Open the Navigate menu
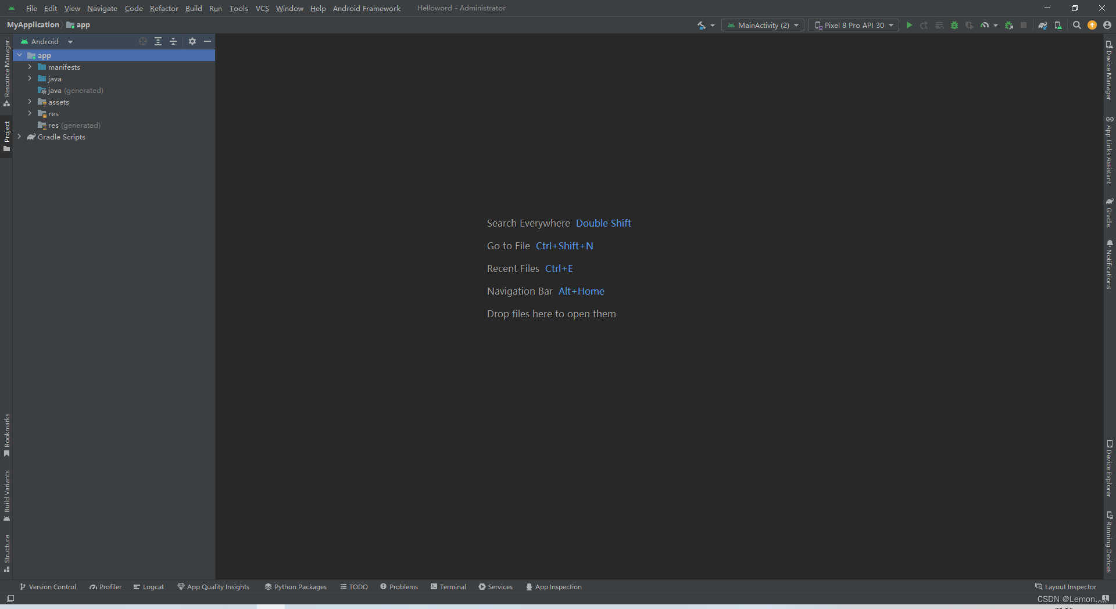This screenshot has width=1116, height=609. 102,8
